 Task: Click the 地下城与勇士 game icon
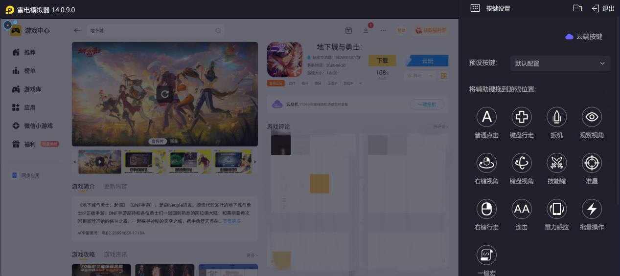[284, 59]
